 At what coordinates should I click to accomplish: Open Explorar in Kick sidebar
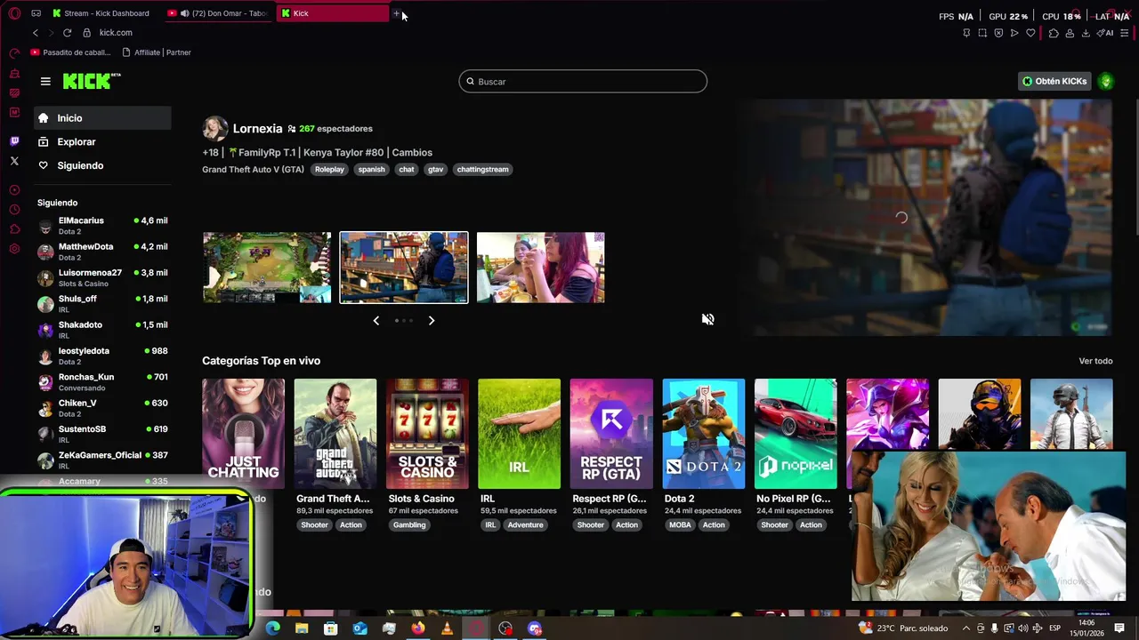coord(102,142)
